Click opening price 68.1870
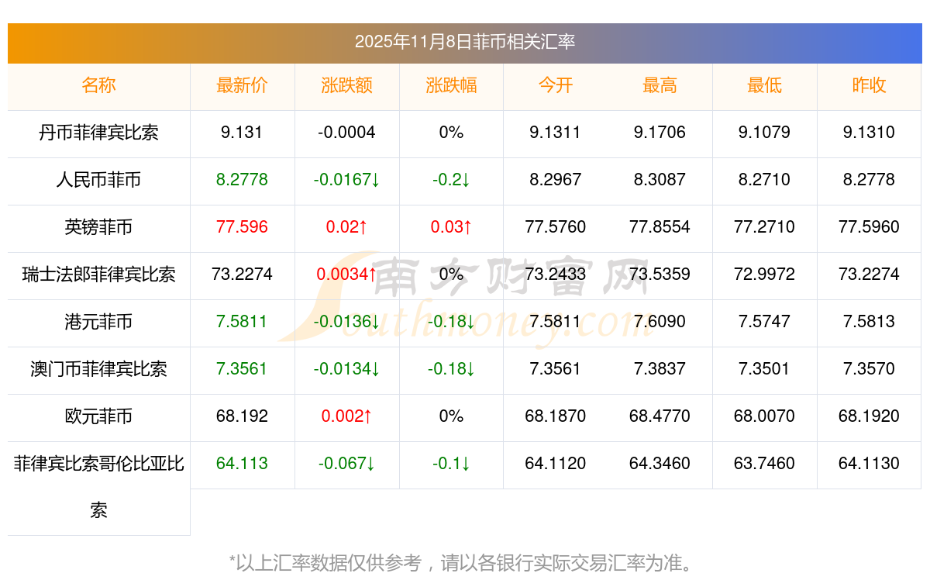The image size is (930, 587). click(x=556, y=416)
